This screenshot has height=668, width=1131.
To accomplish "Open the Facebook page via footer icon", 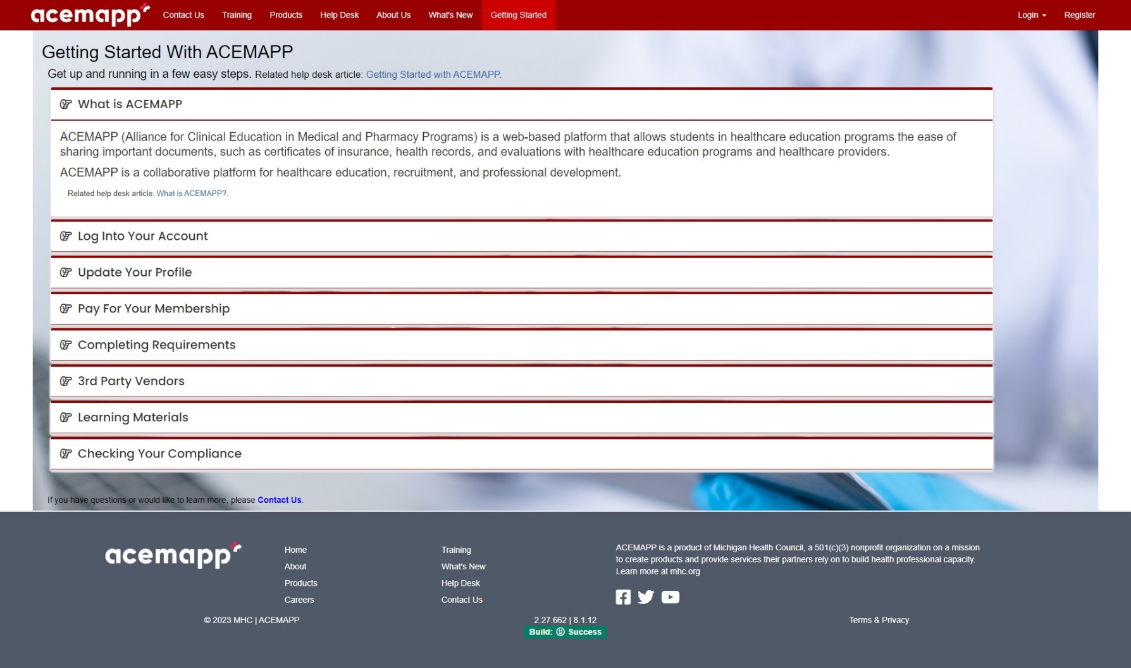I will coord(623,597).
